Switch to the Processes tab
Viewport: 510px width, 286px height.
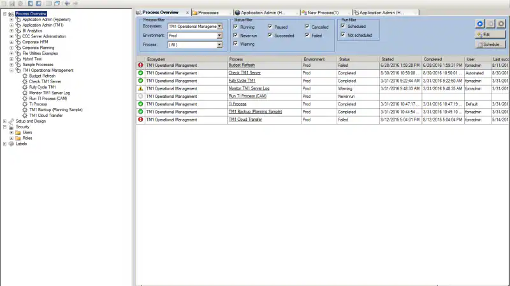click(x=212, y=13)
